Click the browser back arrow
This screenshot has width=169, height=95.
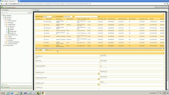pyautogui.click(x=1, y=4)
